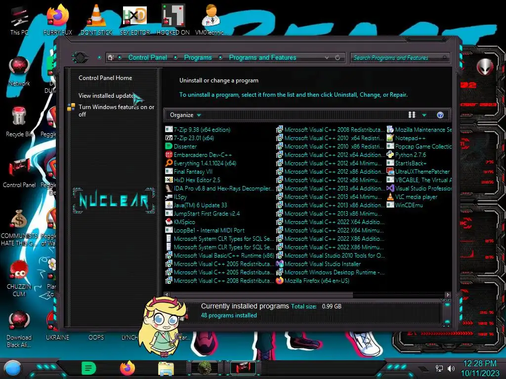Select 7-Zip 9.38 (x64 edition)
The image size is (506, 379).
[x=198, y=130]
